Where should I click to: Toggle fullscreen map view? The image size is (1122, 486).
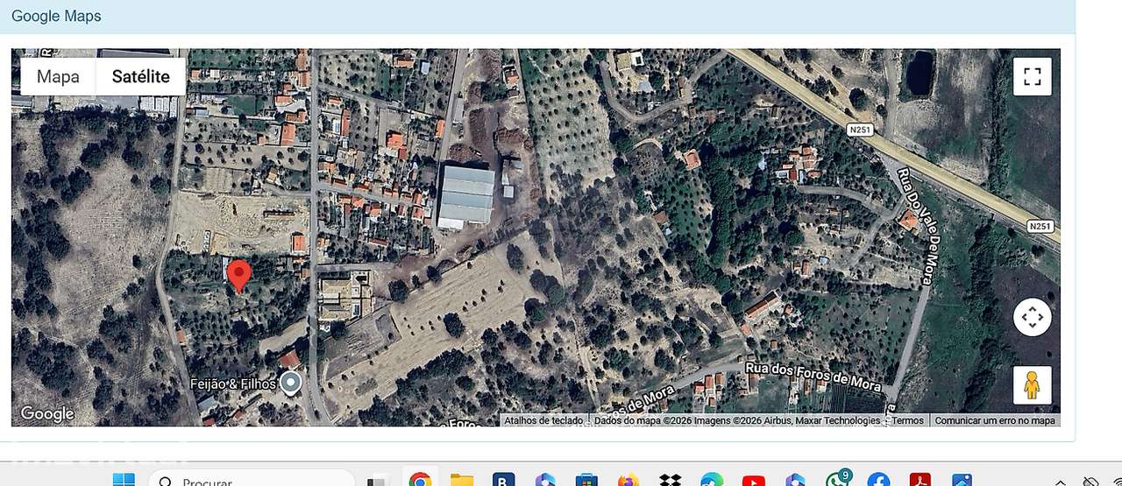point(1032,76)
